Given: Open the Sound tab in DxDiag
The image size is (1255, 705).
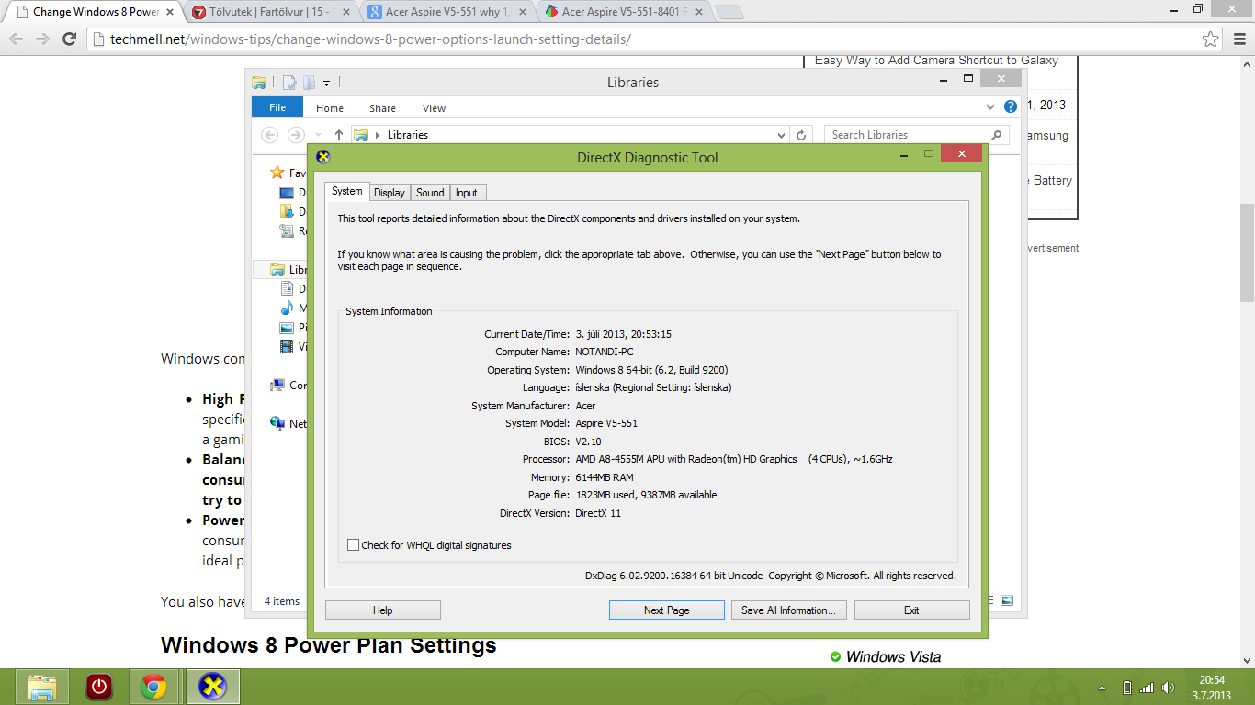Looking at the screenshot, I should 430,193.
